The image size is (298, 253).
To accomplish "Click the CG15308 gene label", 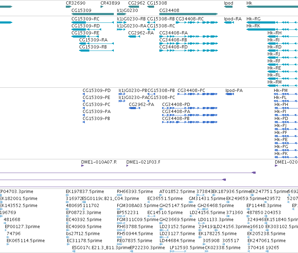I will pyautogui.click(x=157, y=3).
